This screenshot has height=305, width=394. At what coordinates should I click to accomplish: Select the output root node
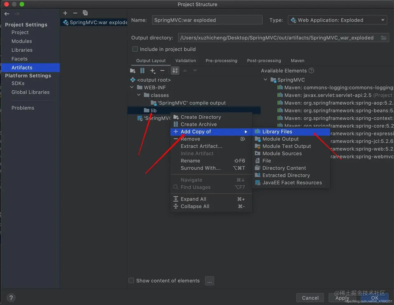click(151, 80)
